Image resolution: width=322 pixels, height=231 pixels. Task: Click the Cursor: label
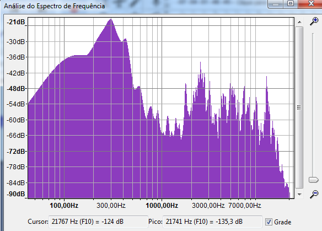[x=38, y=222]
